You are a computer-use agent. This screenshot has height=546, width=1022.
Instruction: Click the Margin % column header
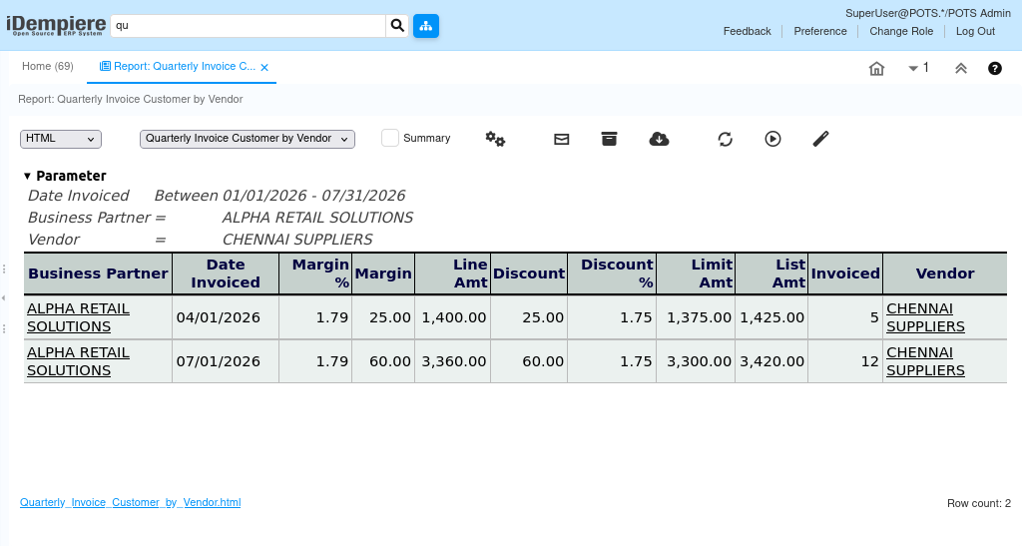click(315, 273)
